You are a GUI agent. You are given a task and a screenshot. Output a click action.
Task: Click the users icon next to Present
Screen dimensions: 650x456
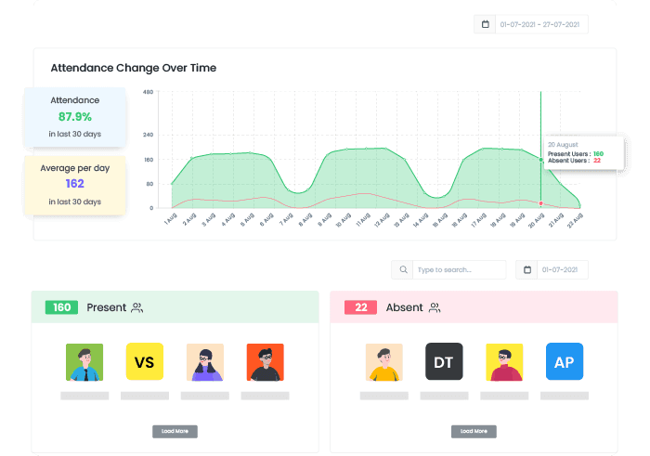[x=137, y=307]
